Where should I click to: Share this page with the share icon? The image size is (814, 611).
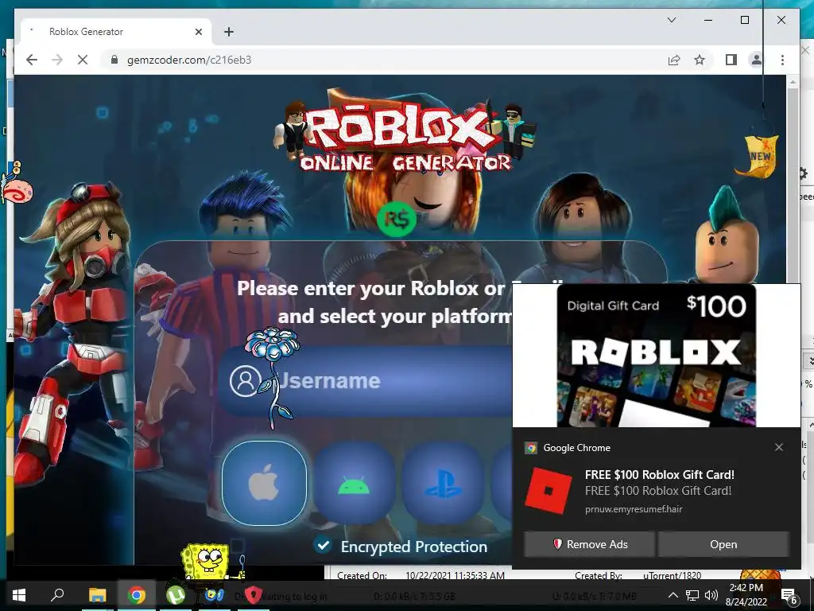pyautogui.click(x=674, y=60)
